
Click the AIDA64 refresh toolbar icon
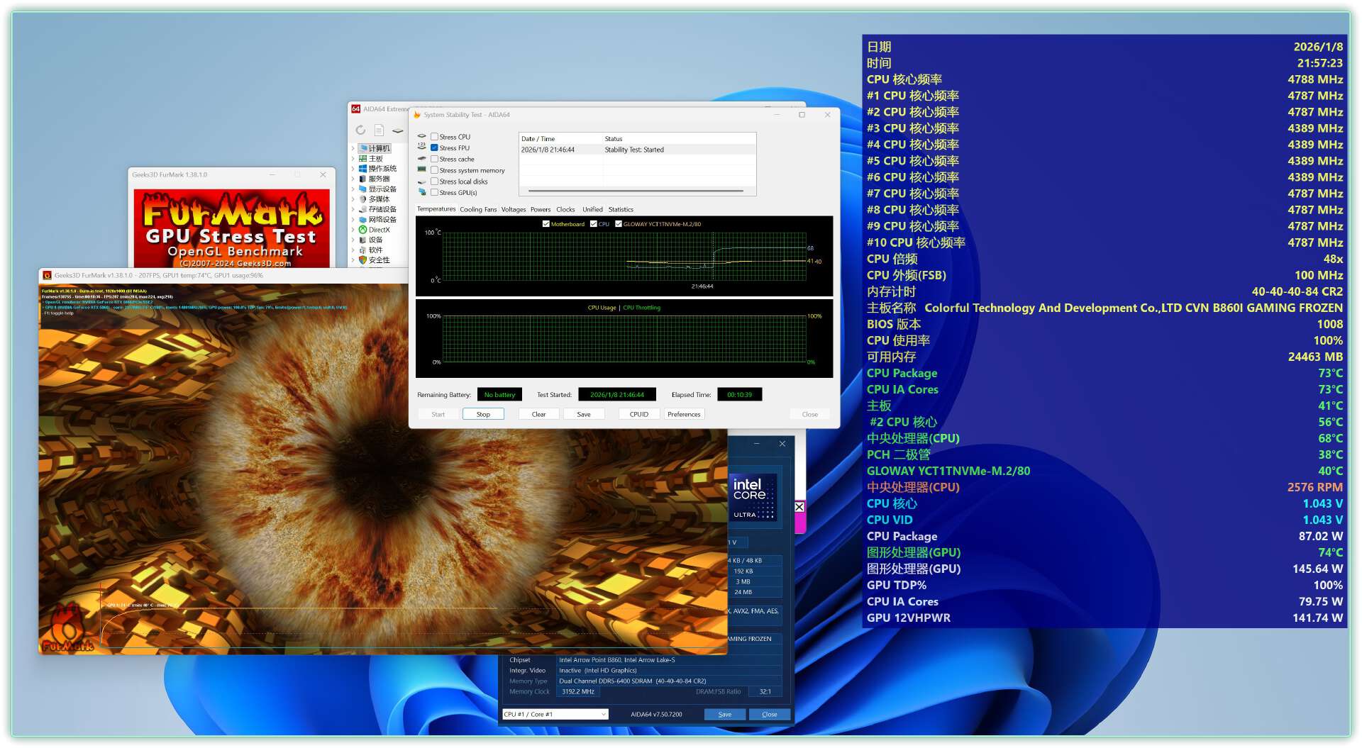click(360, 130)
